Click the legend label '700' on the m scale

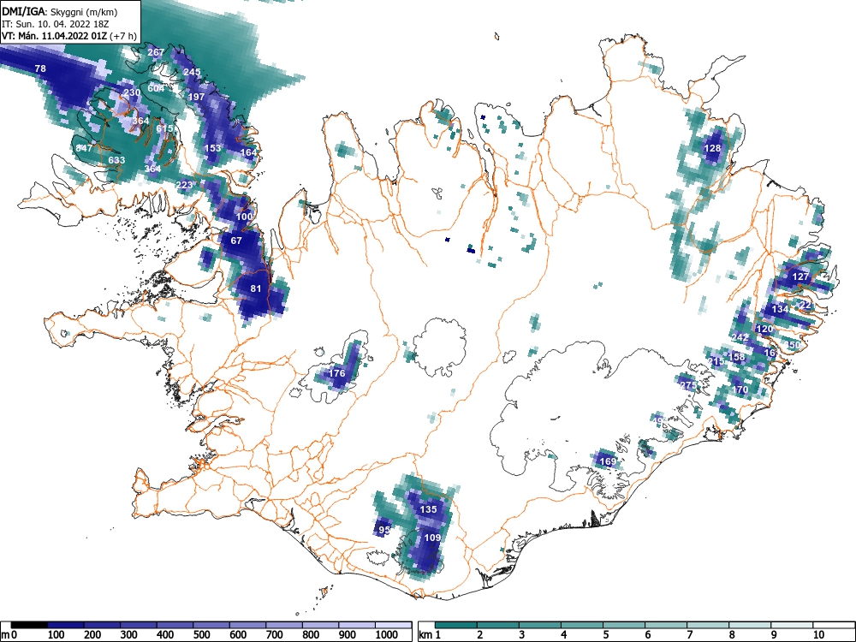click(x=275, y=635)
